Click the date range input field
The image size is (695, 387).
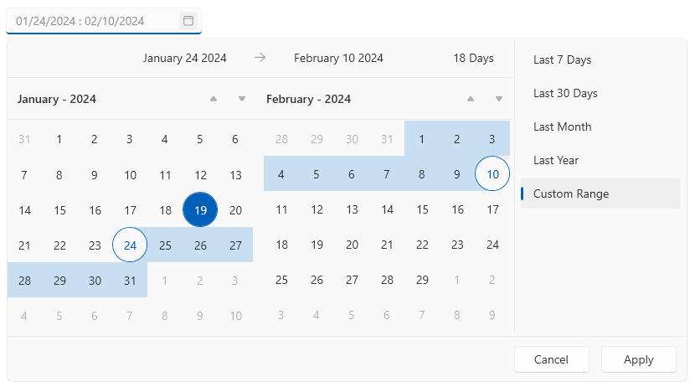coord(92,21)
